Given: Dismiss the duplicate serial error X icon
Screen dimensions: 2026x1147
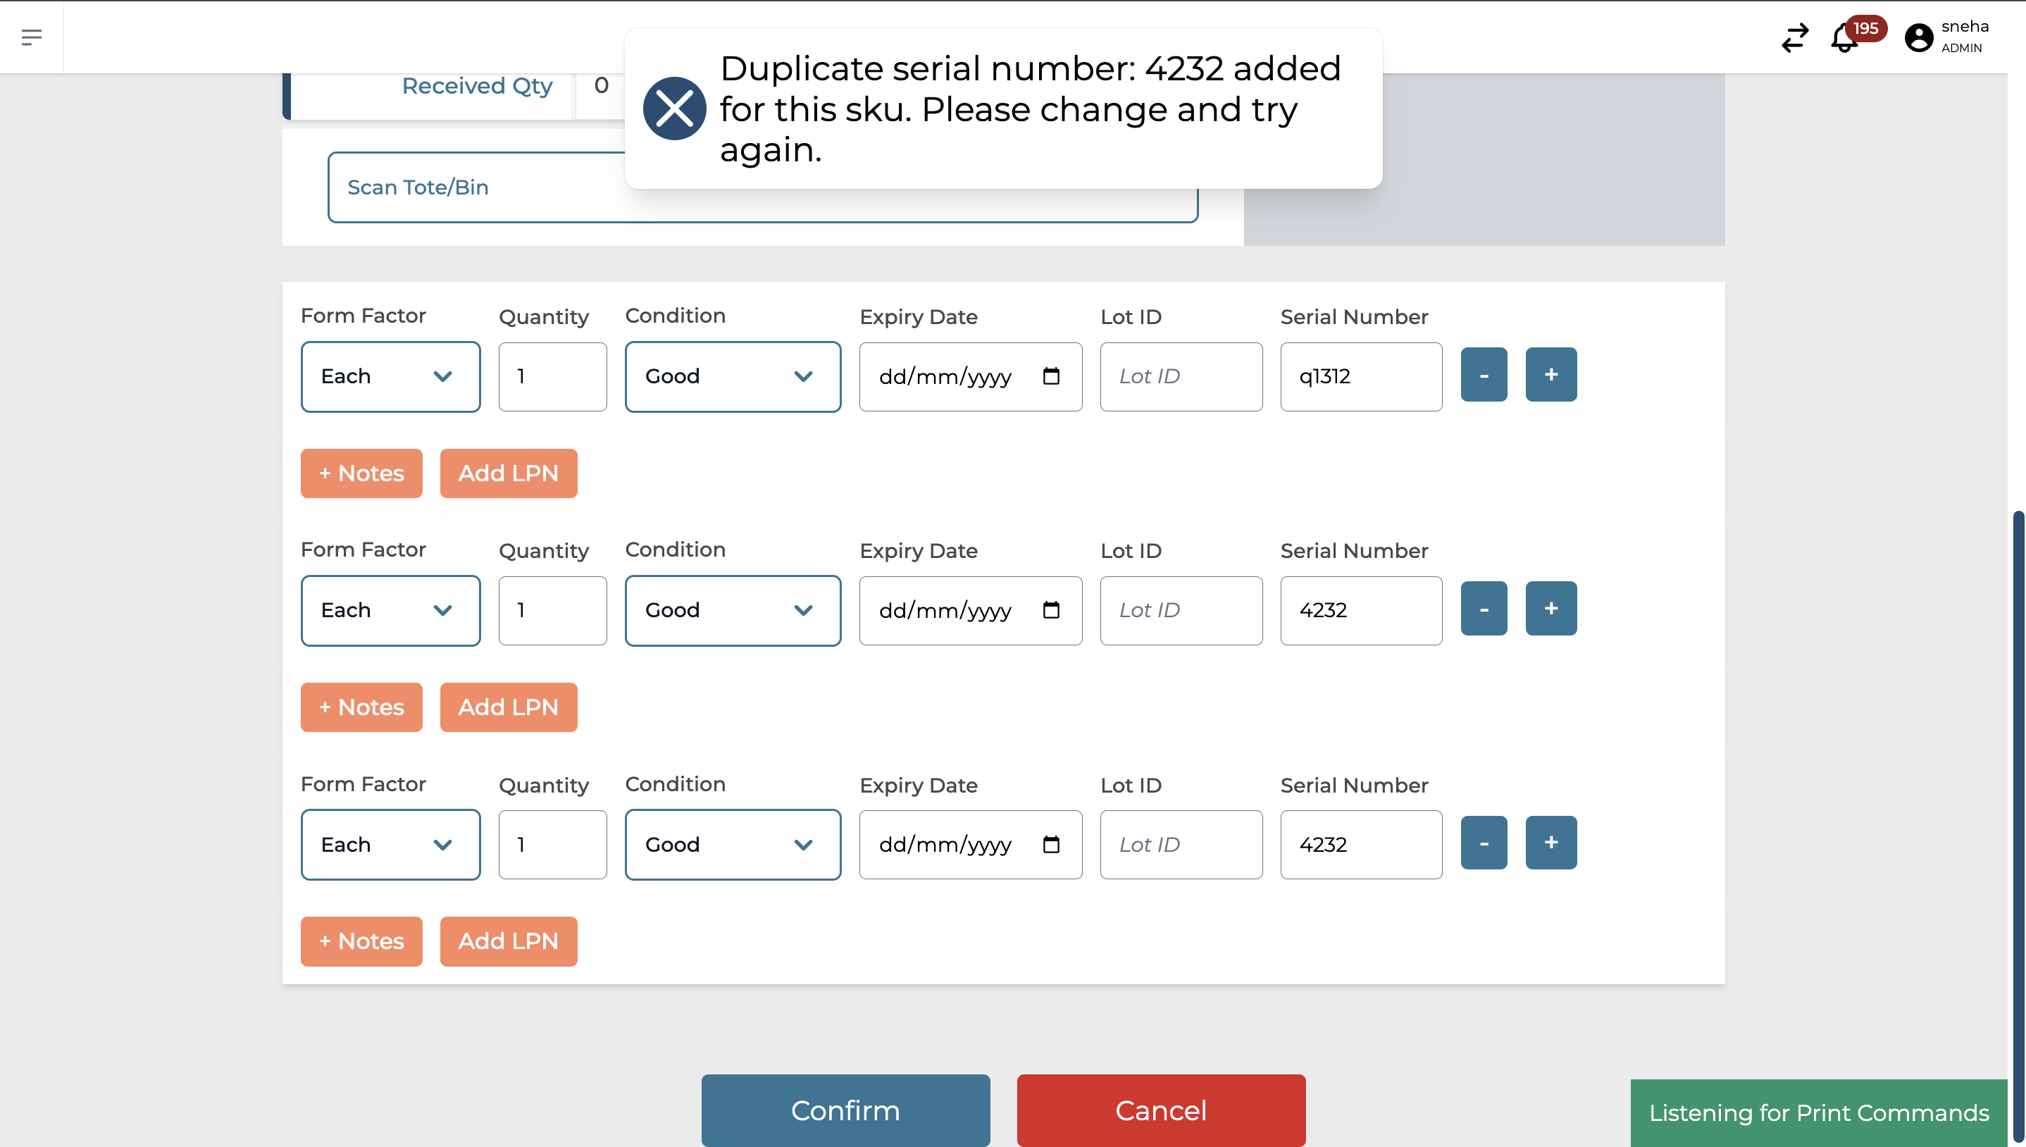Looking at the screenshot, I should [674, 108].
